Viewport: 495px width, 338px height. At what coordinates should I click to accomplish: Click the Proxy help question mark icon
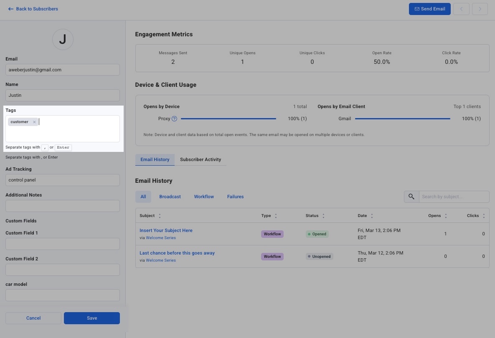pyautogui.click(x=175, y=119)
